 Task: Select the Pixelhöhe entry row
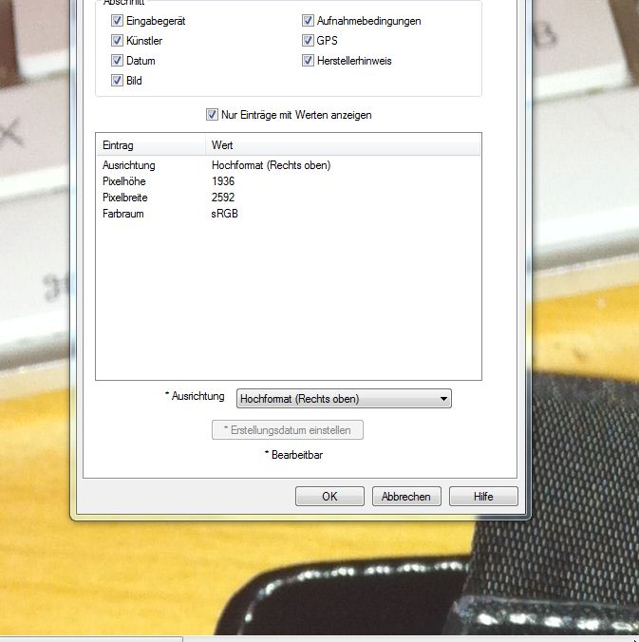pyautogui.click(x=123, y=181)
